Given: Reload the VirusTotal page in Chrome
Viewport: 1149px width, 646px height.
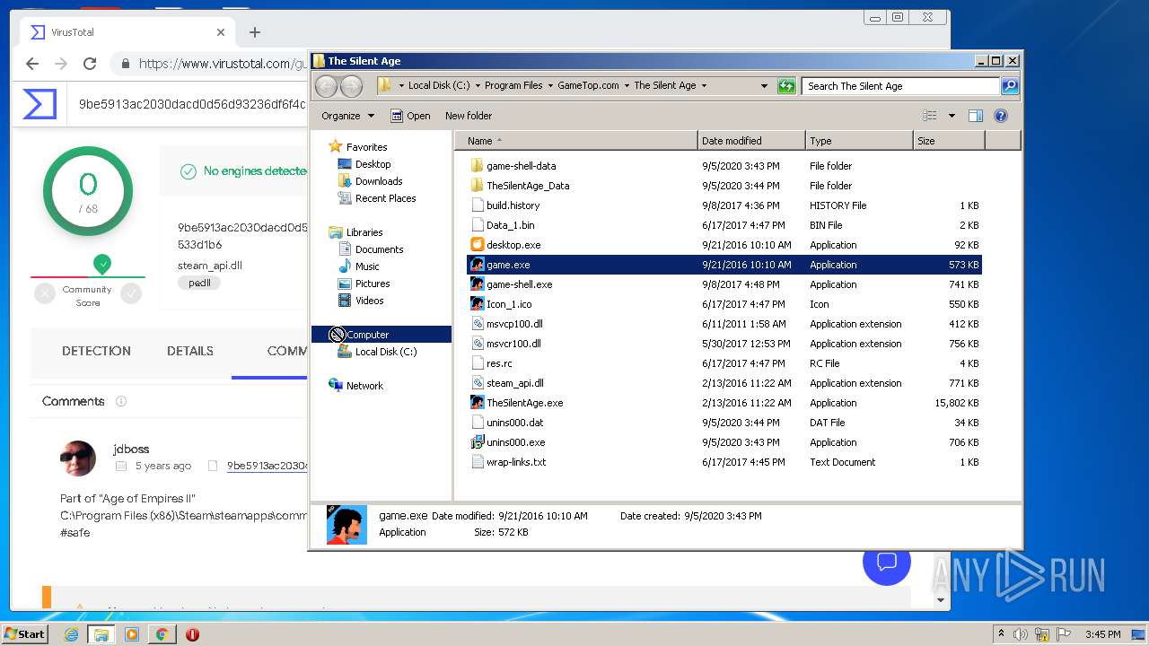Looking at the screenshot, I should tap(90, 64).
